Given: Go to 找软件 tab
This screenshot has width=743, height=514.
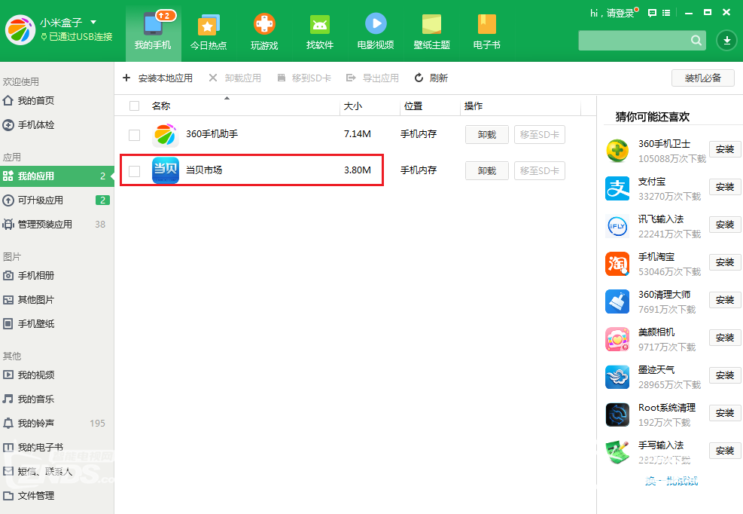Looking at the screenshot, I should (320, 31).
